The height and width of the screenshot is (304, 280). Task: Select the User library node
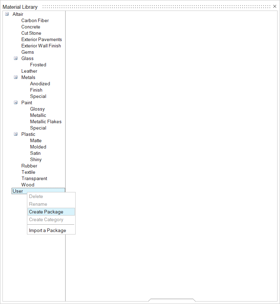(x=18, y=191)
